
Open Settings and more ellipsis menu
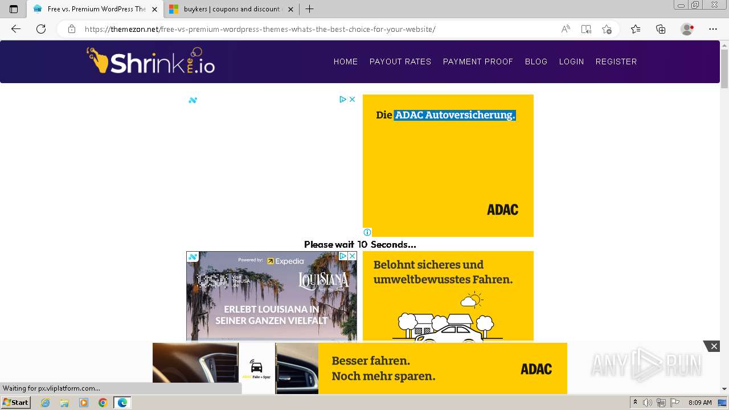(x=713, y=29)
